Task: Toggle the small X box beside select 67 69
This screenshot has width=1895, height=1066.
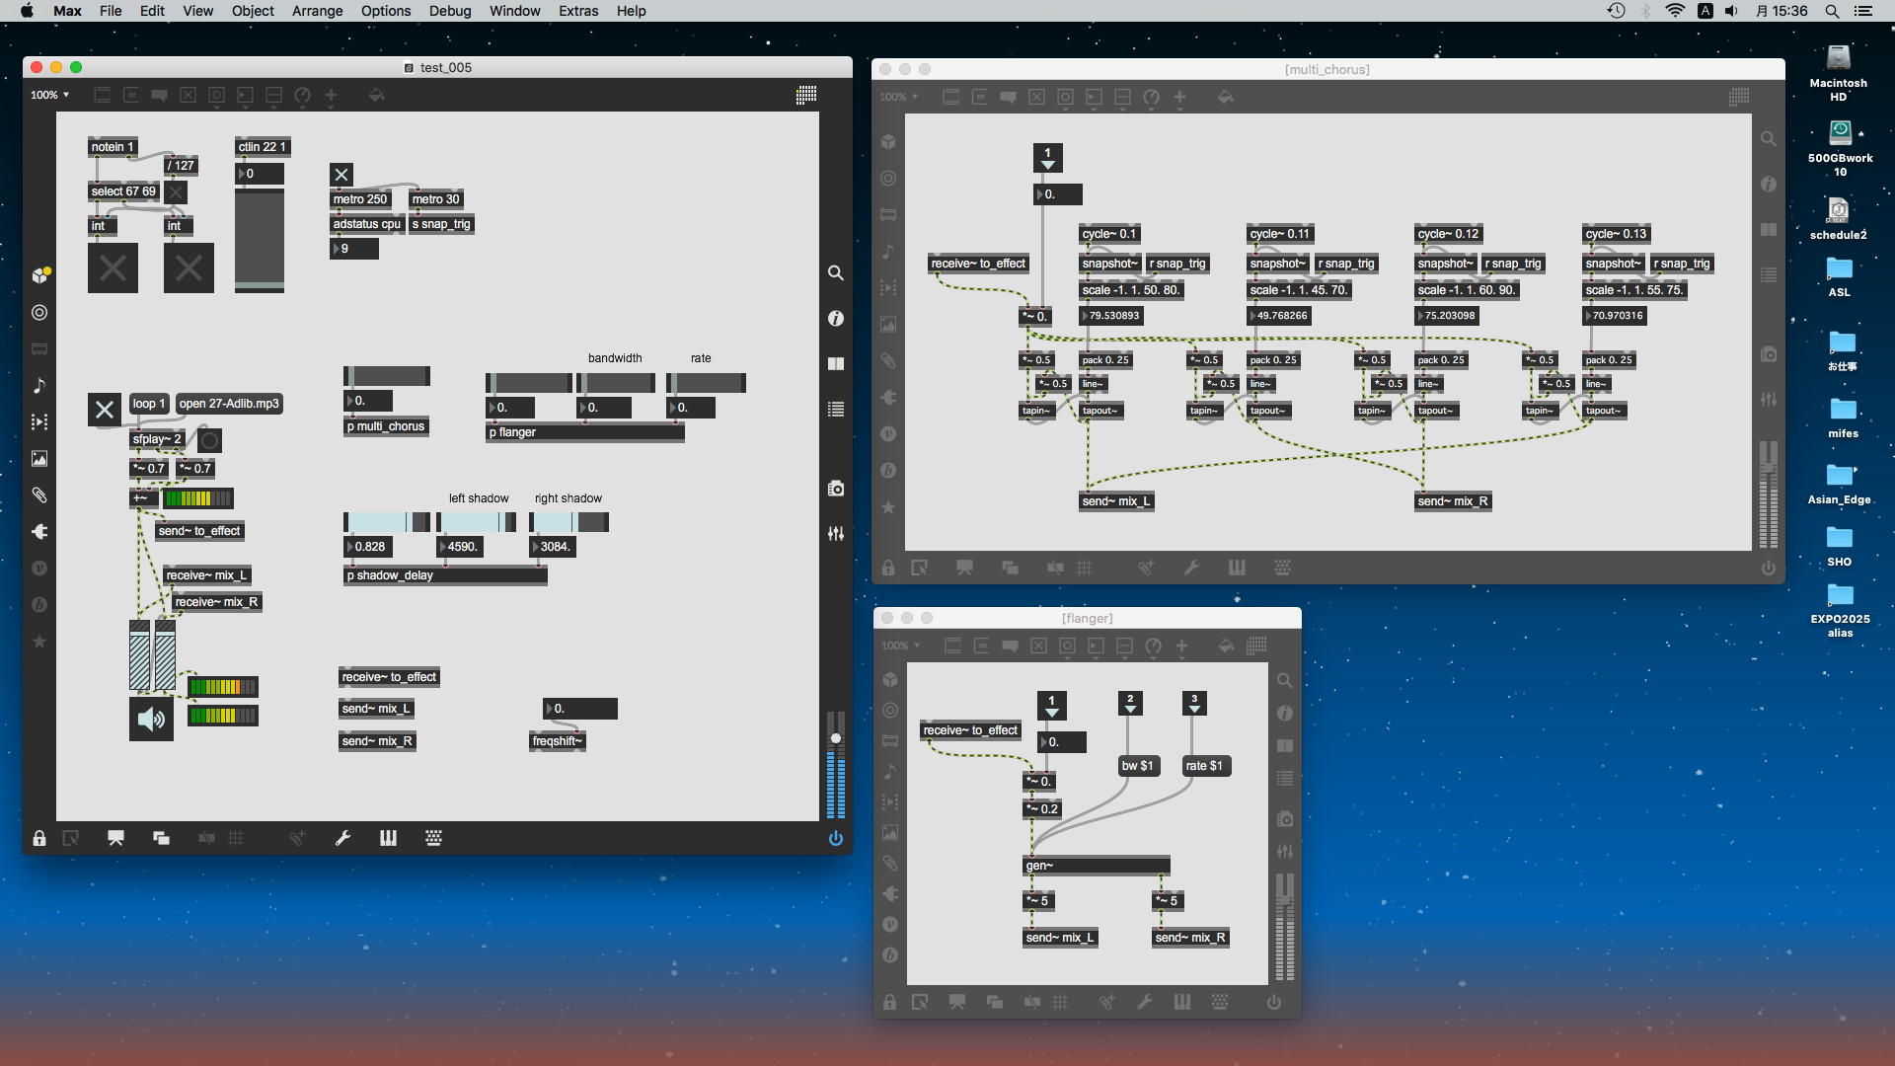Action: coord(176,191)
